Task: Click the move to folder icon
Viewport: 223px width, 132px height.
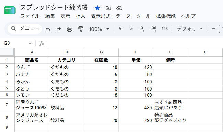Action: [x=108, y=8]
